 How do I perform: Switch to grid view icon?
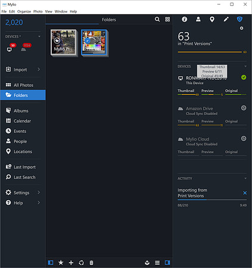(167, 19)
